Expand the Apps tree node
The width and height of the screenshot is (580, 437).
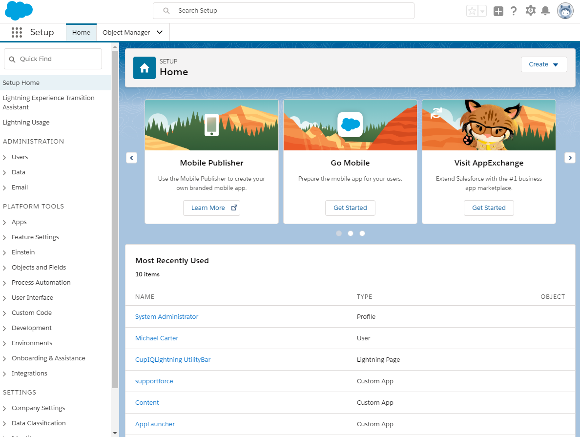click(x=4, y=222)
